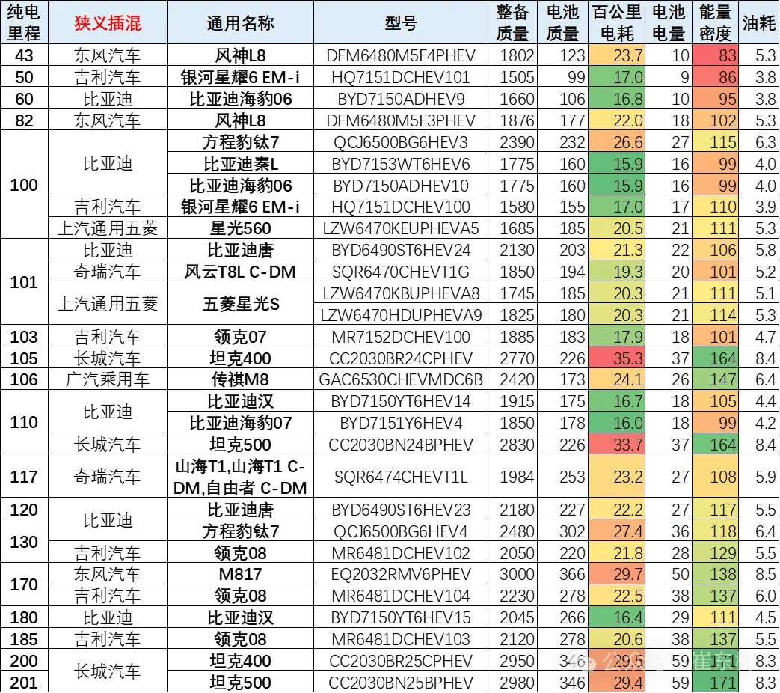Select the 领克07 name cell
The height and width of the screenshot is (693, 780).
click(240, 337)
